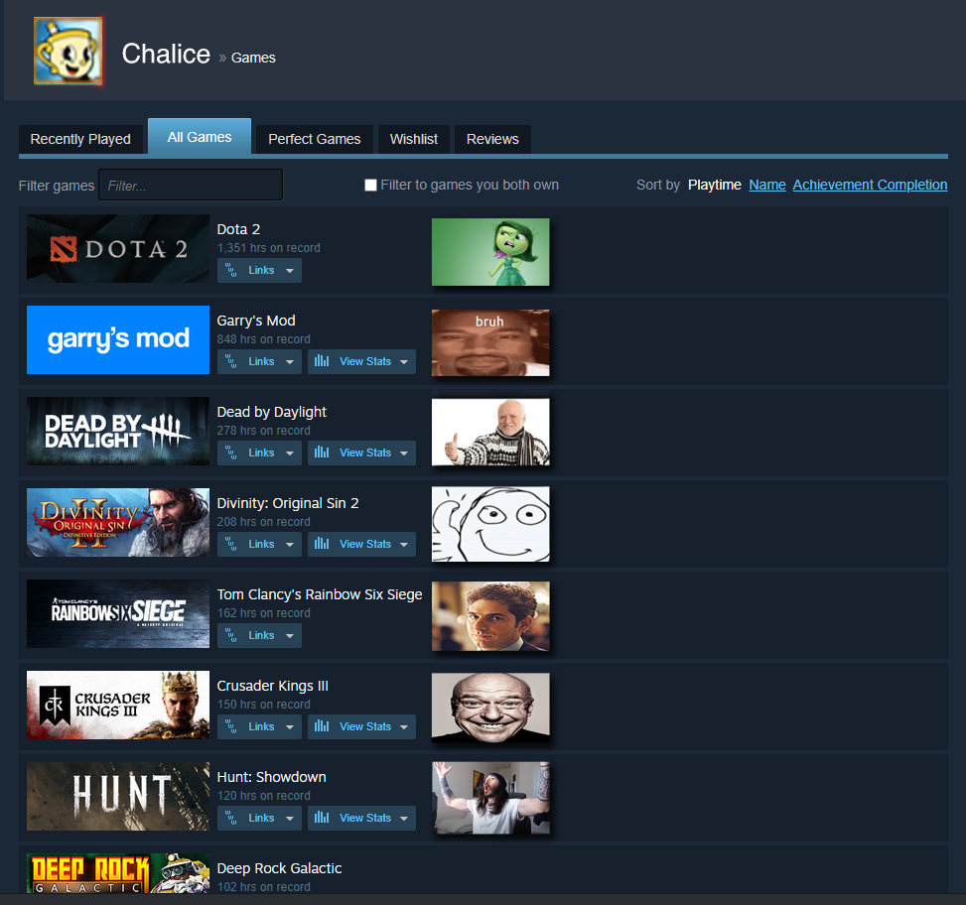This screenshot has width=966, height=905.
Task: Click the Dota 2 game banner
Action: tap(118, 249)
